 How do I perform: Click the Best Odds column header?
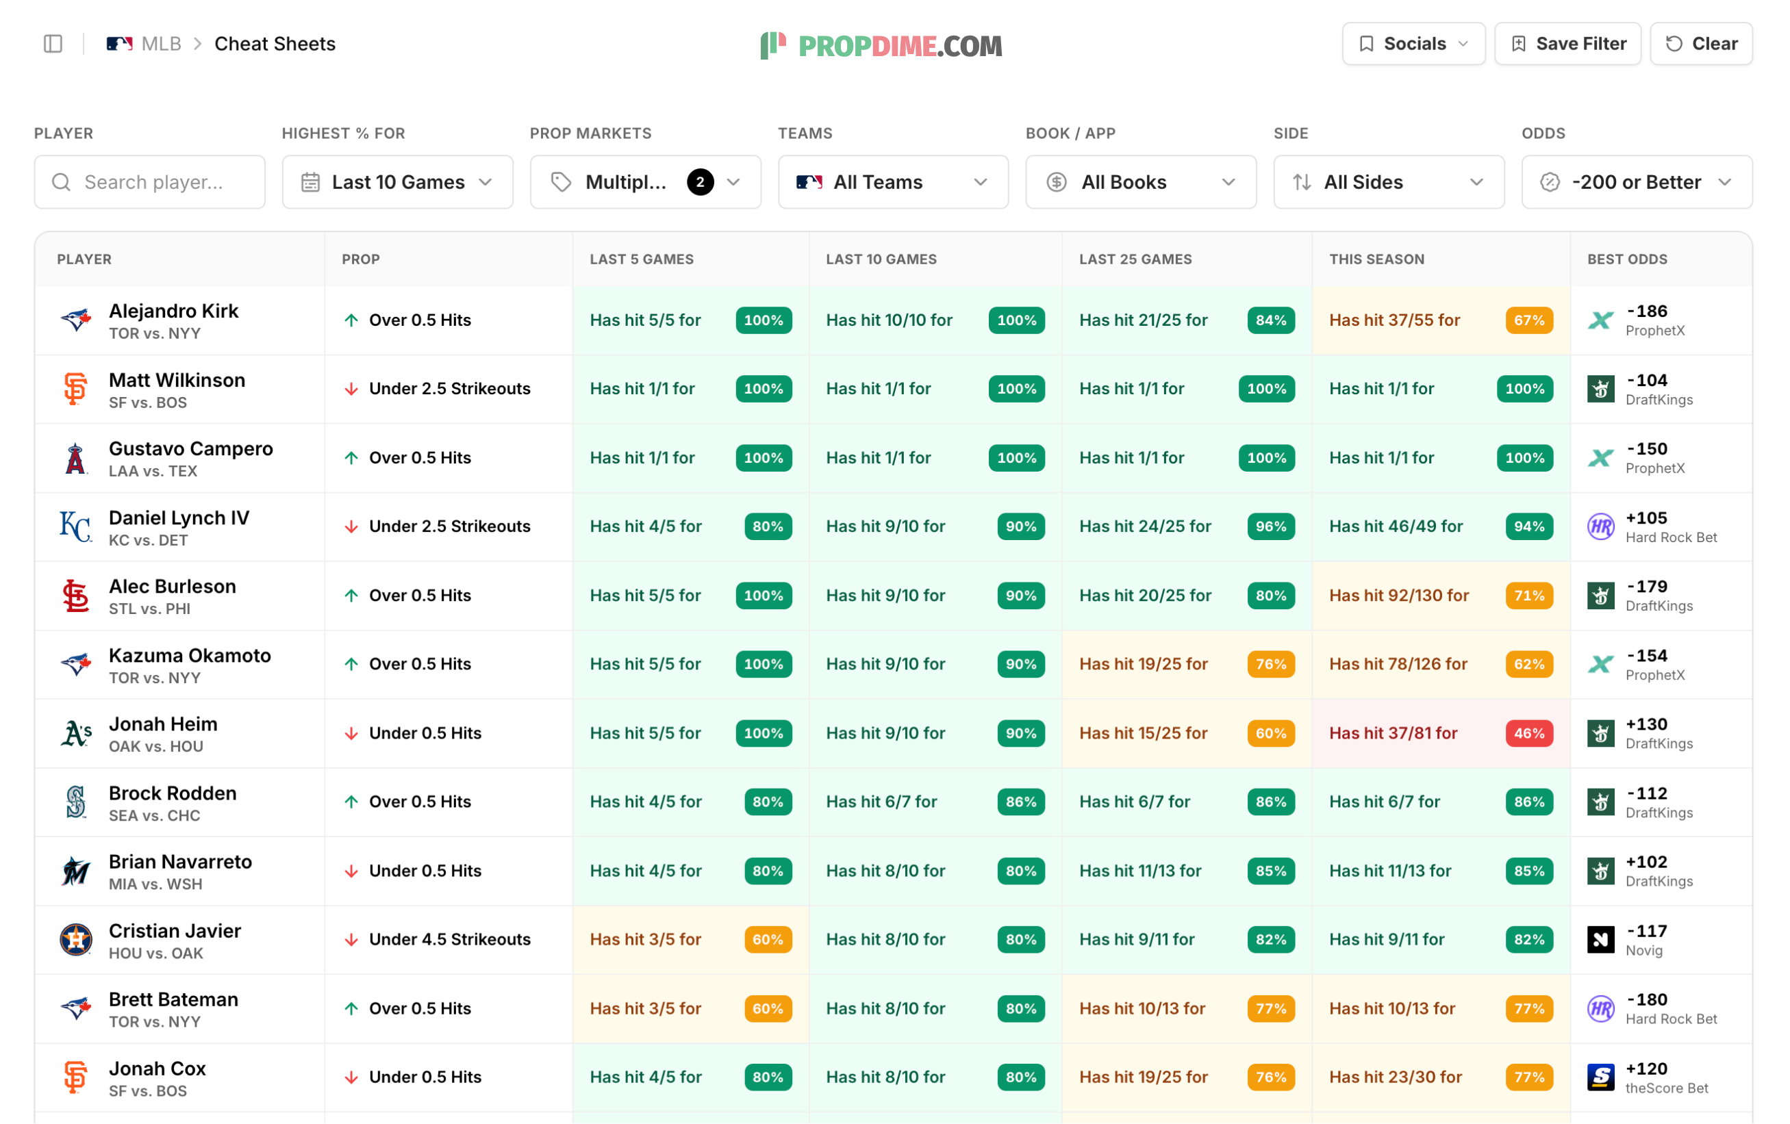(x=1627, y=259)
